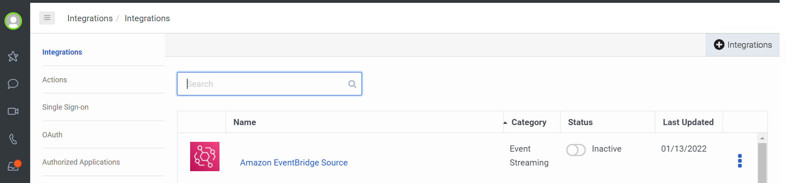Open the video camera icon
787x183 pixels.
[13, 111]
